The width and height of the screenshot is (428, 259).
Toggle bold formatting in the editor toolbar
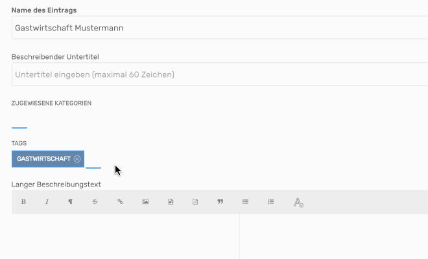click(23, 202)
